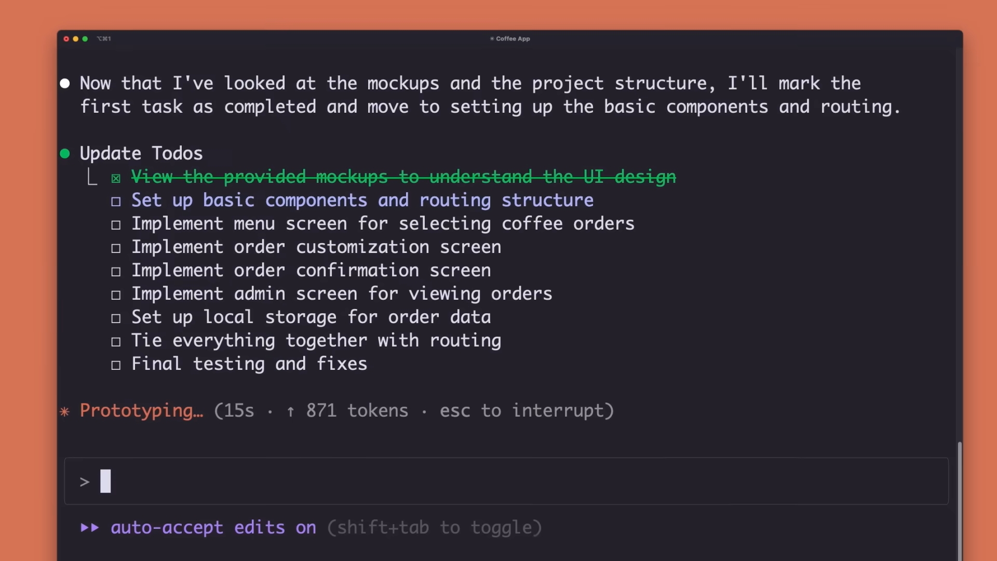Click the > prompt chevron in the input area

pos(85,481)
